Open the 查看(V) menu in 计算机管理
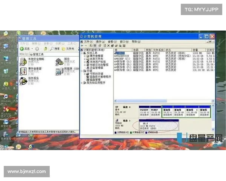This screenshot has width=226, height=181. [x=112, y=41]
